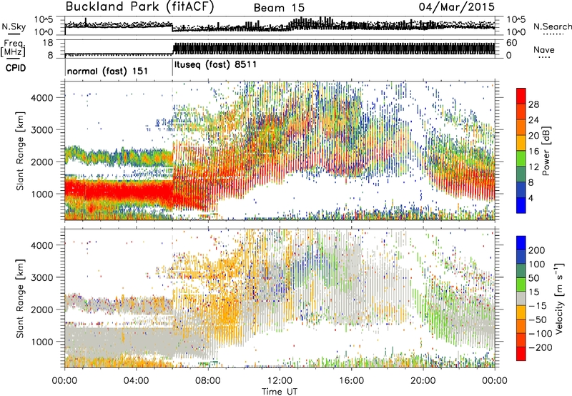Click the '4000' tick of the power panel

[42, 98]
